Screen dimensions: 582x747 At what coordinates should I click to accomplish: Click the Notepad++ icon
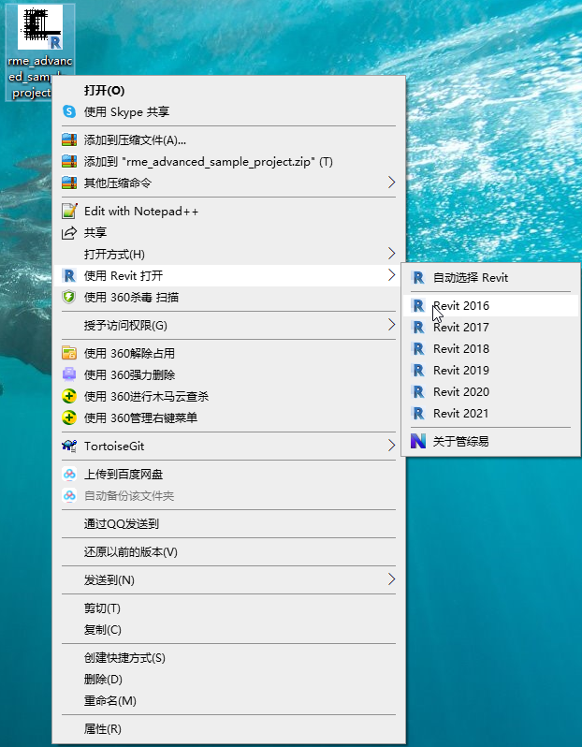point(69,211)
